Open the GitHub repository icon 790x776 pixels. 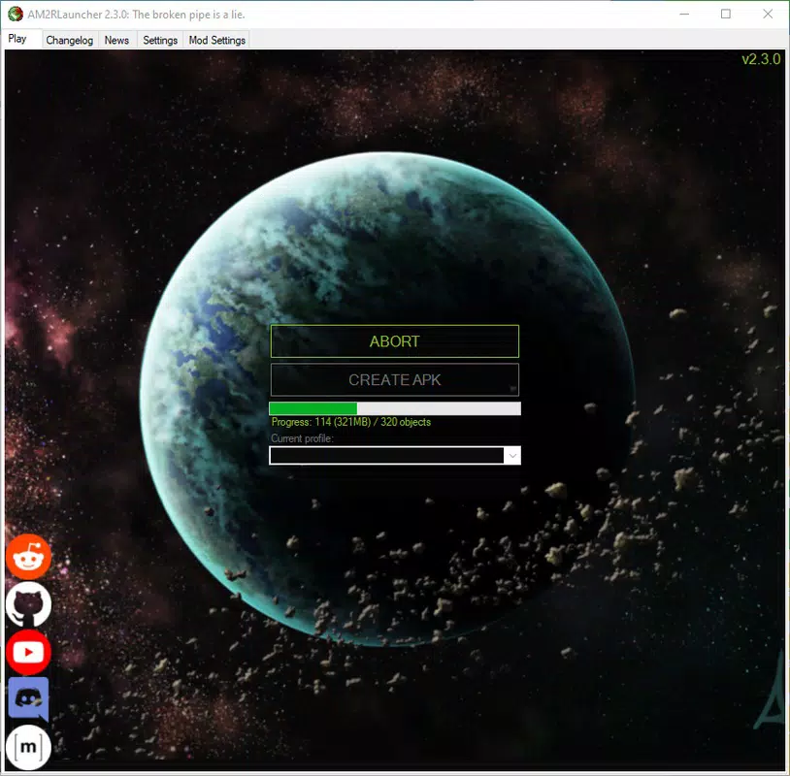click(28, 604)
